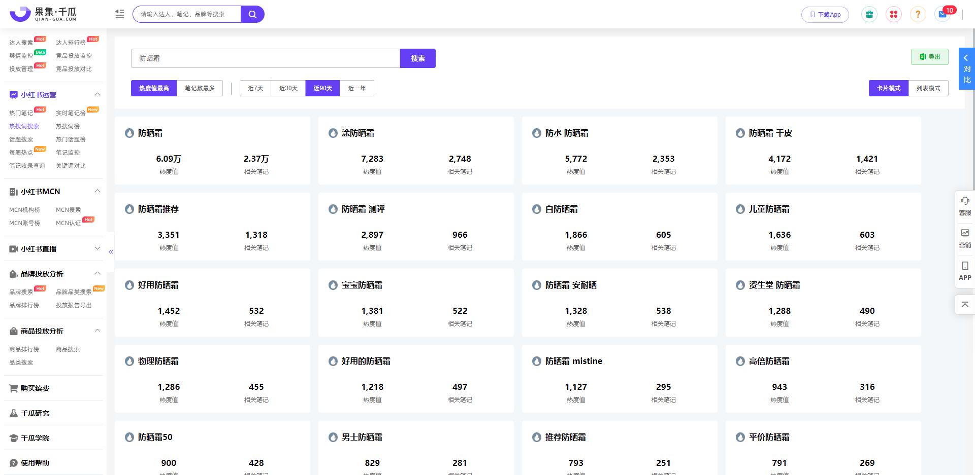Collapse the 小红书运营 section chevron
The width and height of the screenshot is (975, 475).
[97, 94]
